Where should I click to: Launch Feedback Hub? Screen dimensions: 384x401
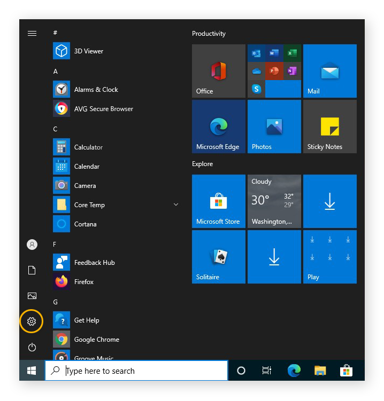pyautogui.click(x=116, y=262)
